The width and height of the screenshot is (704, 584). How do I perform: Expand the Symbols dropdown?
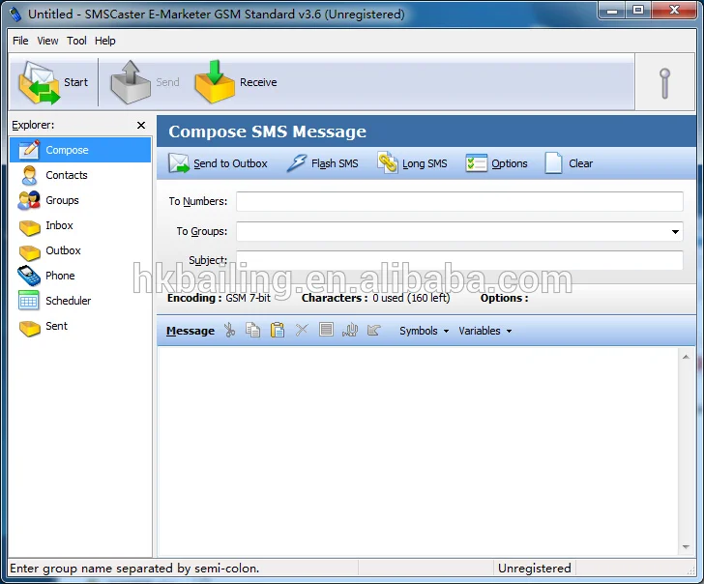[x=425, y=331]
